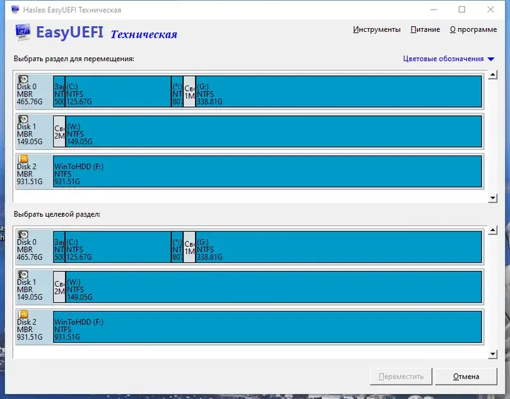The height and width of the screenshot is (399, 510).
Task: Click Disk 1 hard drive icon in source list
Action: click(23, 119)
